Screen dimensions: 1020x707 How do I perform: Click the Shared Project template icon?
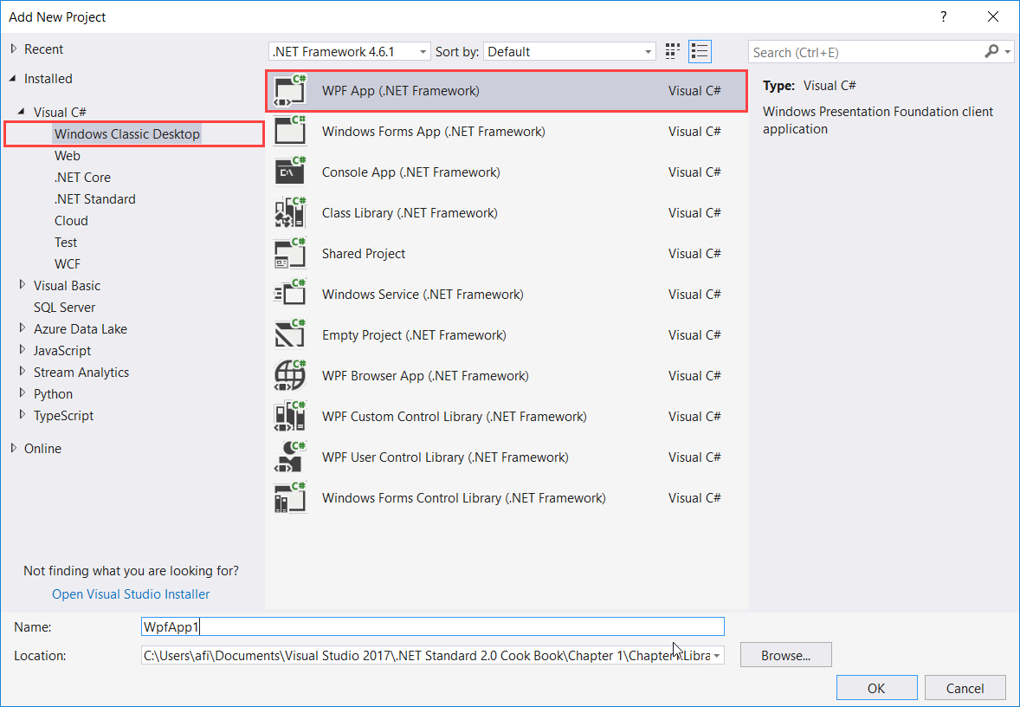point(290,253)
